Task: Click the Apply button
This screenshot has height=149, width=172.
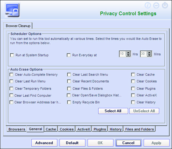Action: [x=156, y=143]
